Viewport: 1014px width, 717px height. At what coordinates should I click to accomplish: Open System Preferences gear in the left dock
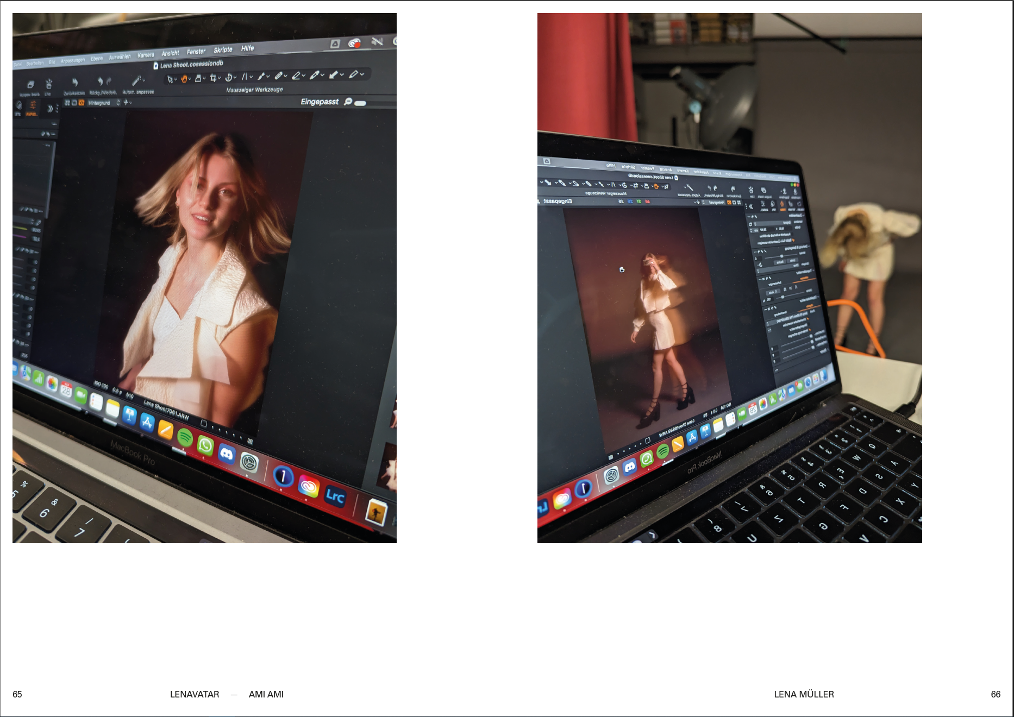point(249,462)
